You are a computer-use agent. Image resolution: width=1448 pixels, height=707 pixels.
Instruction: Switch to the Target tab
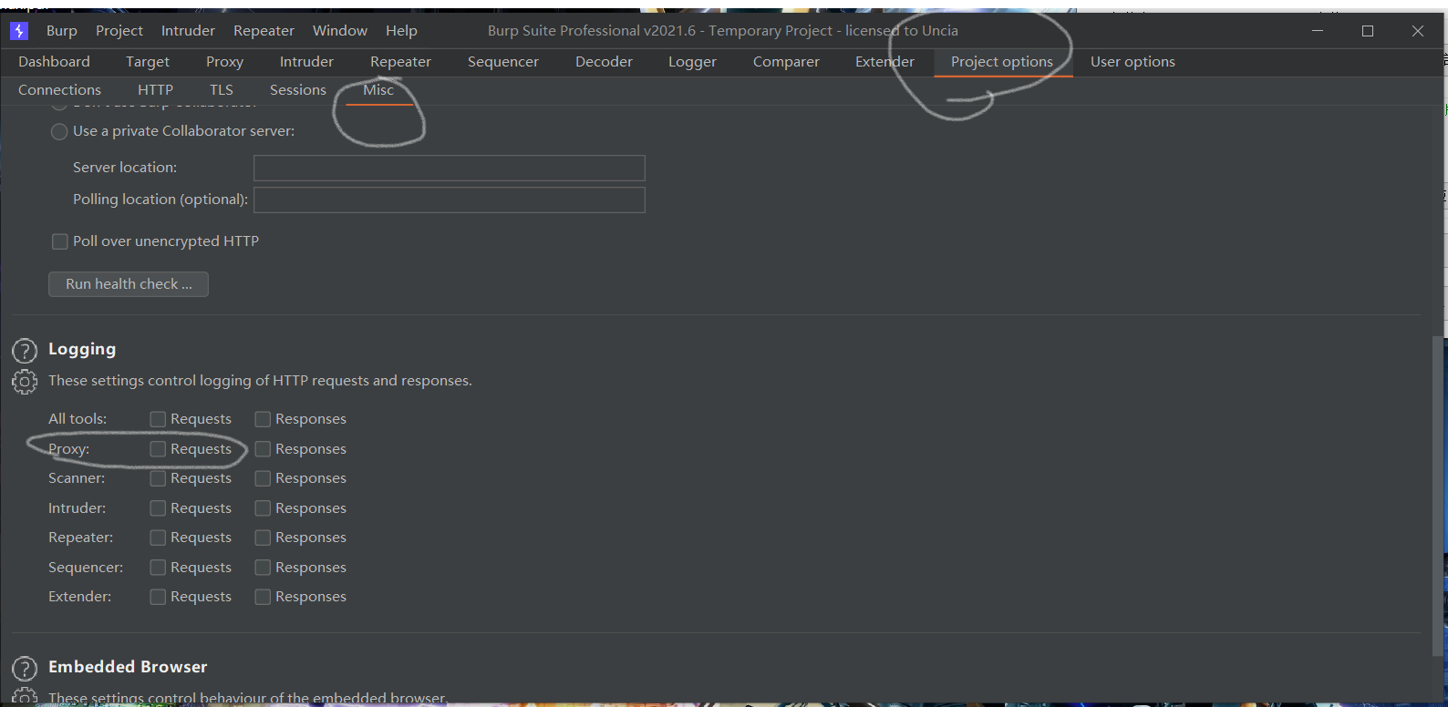tap(148, 62)
